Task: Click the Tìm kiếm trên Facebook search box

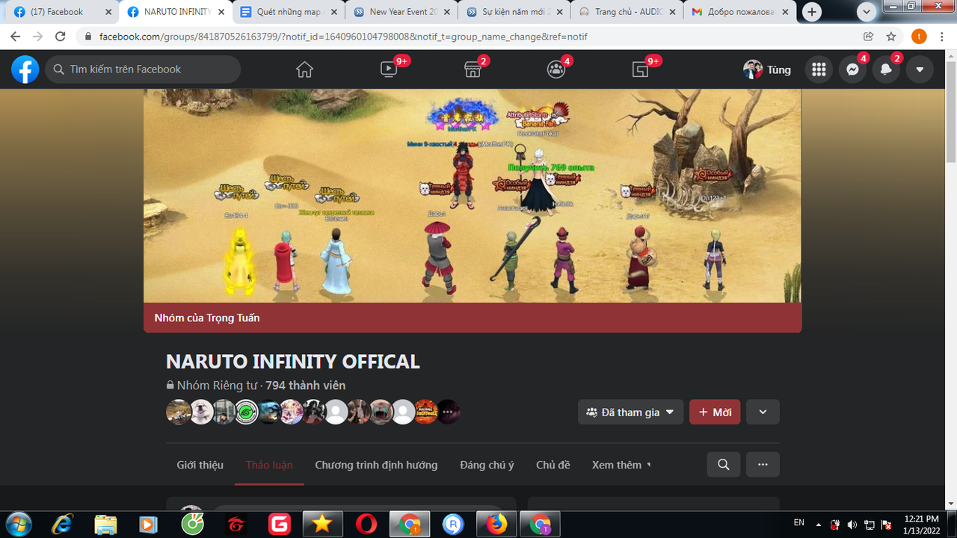Action: pyautogui.click(x=143, y=69)
